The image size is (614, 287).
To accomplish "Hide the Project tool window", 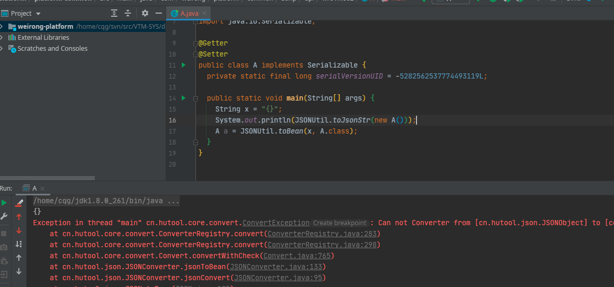I will pyautogui.click(x=159, y=13).
